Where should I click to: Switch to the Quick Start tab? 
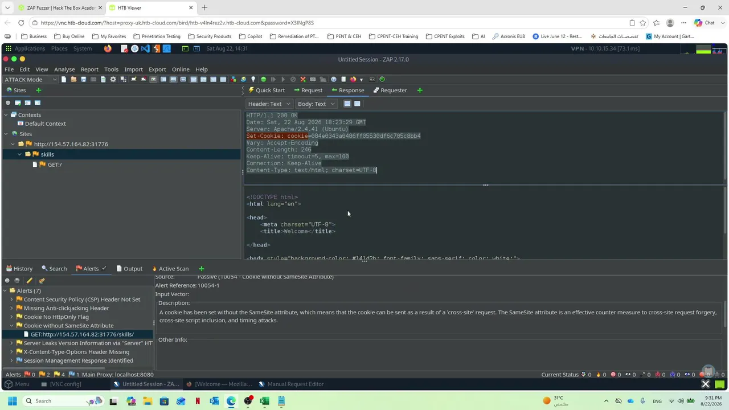click(266, 90)
